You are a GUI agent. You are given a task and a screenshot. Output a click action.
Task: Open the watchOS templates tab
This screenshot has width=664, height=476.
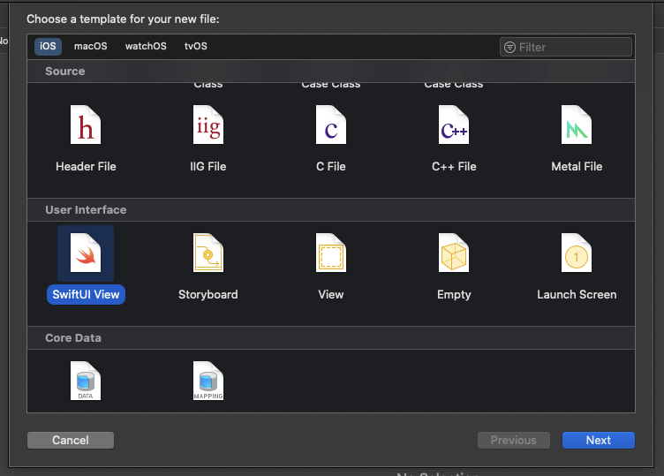tap(146, 46)
